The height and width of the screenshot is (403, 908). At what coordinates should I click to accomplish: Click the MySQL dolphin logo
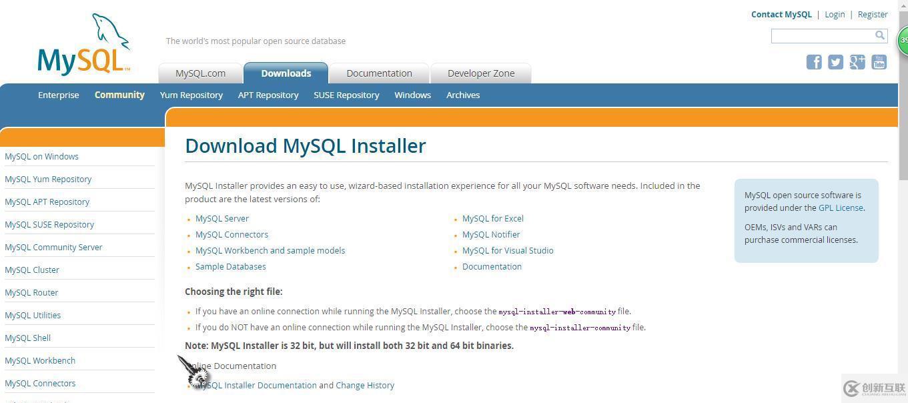coord(83,44)
